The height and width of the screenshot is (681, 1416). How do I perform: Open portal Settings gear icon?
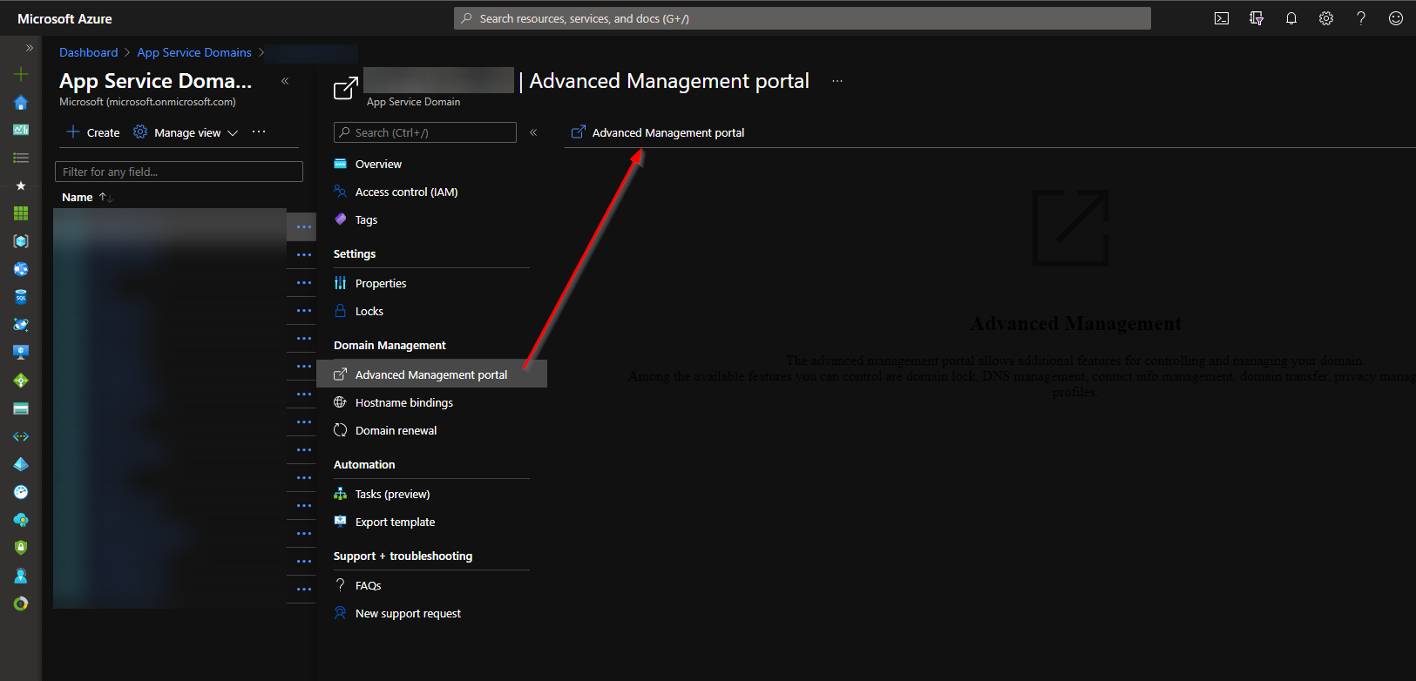[x=1326, y=18]
